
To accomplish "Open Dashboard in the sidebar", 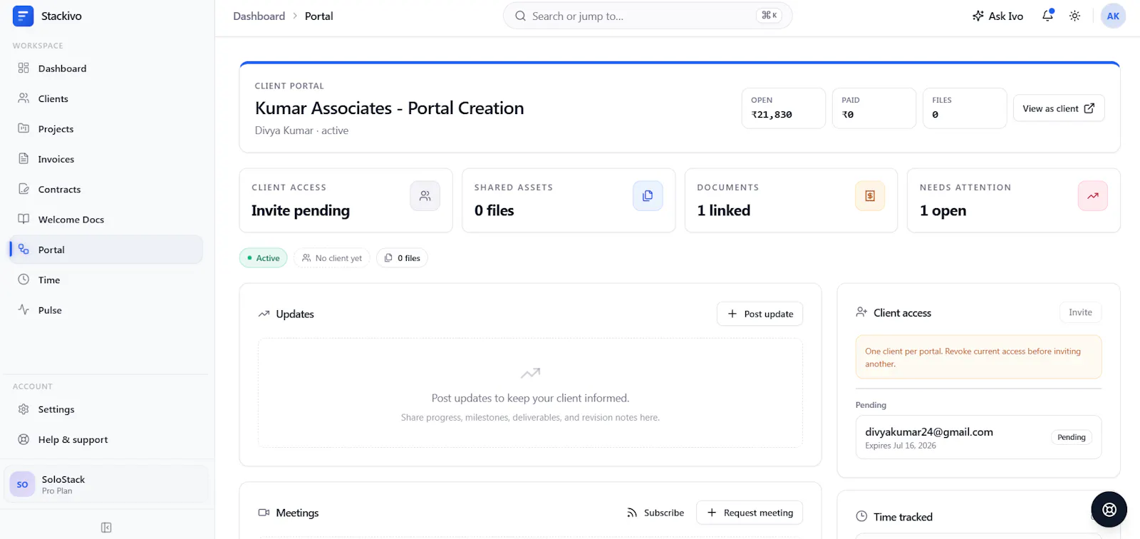I will [x=106, y=68].
